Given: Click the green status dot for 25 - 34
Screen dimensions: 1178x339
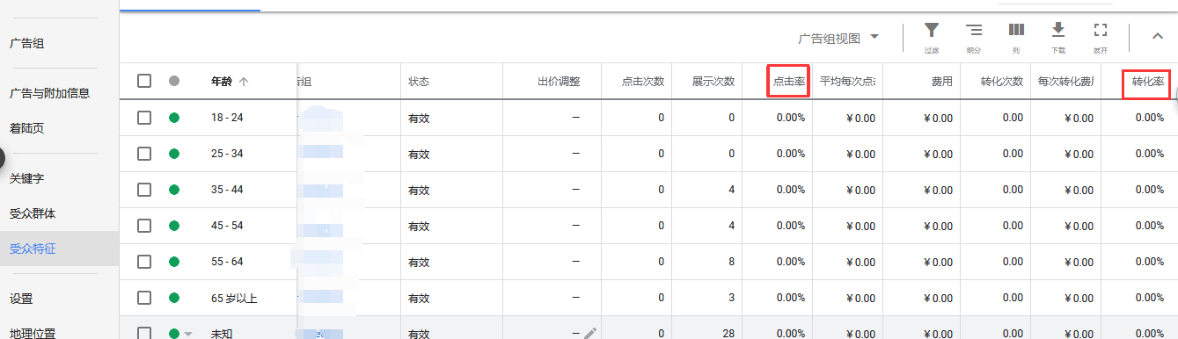Looking at the screenshot, I should point(174,154).
